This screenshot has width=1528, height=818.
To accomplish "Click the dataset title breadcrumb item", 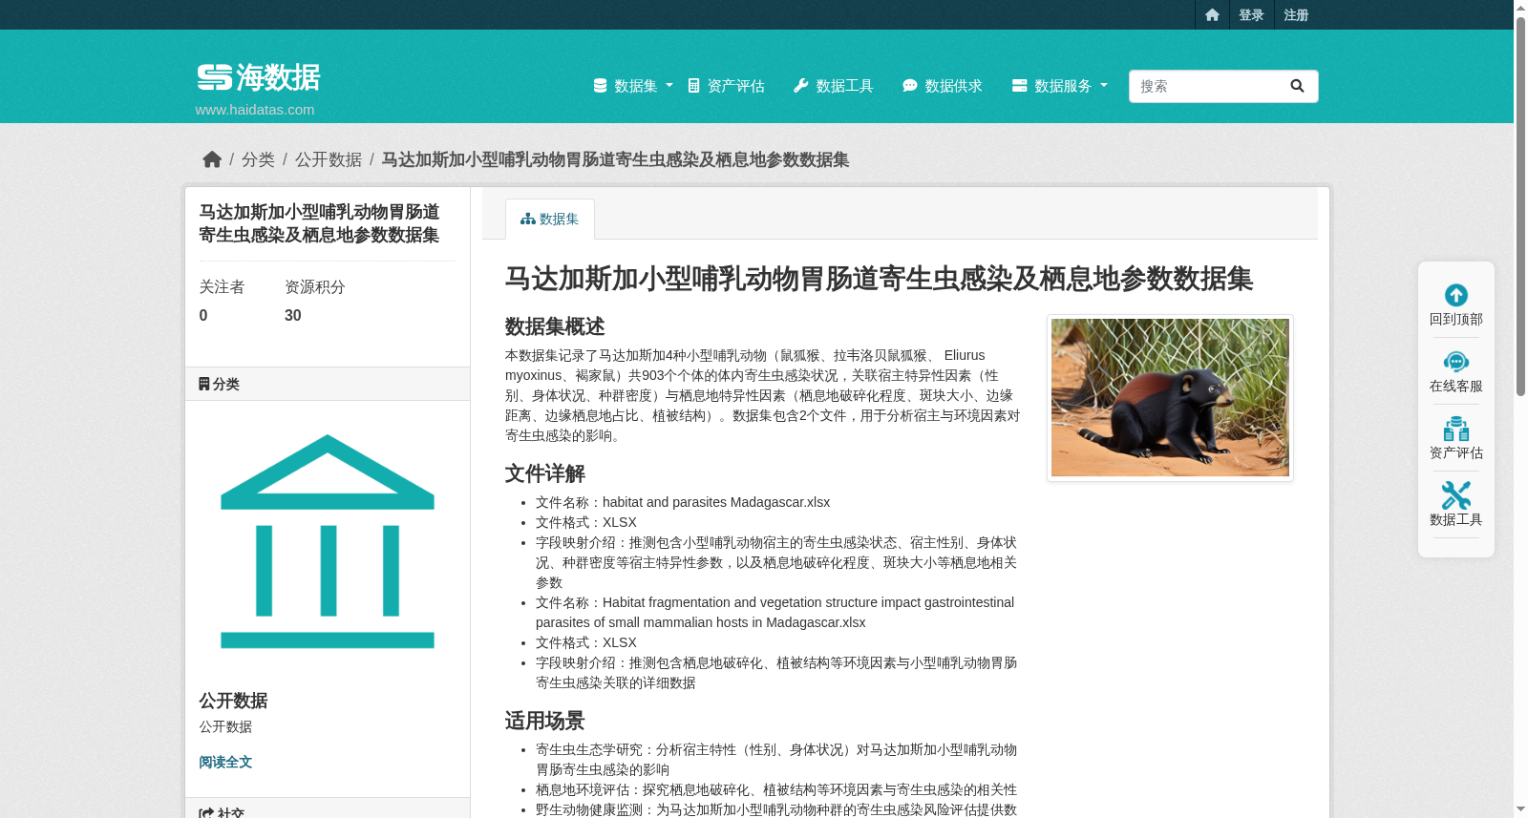I will pyautogui.click(x=615, y=159).
